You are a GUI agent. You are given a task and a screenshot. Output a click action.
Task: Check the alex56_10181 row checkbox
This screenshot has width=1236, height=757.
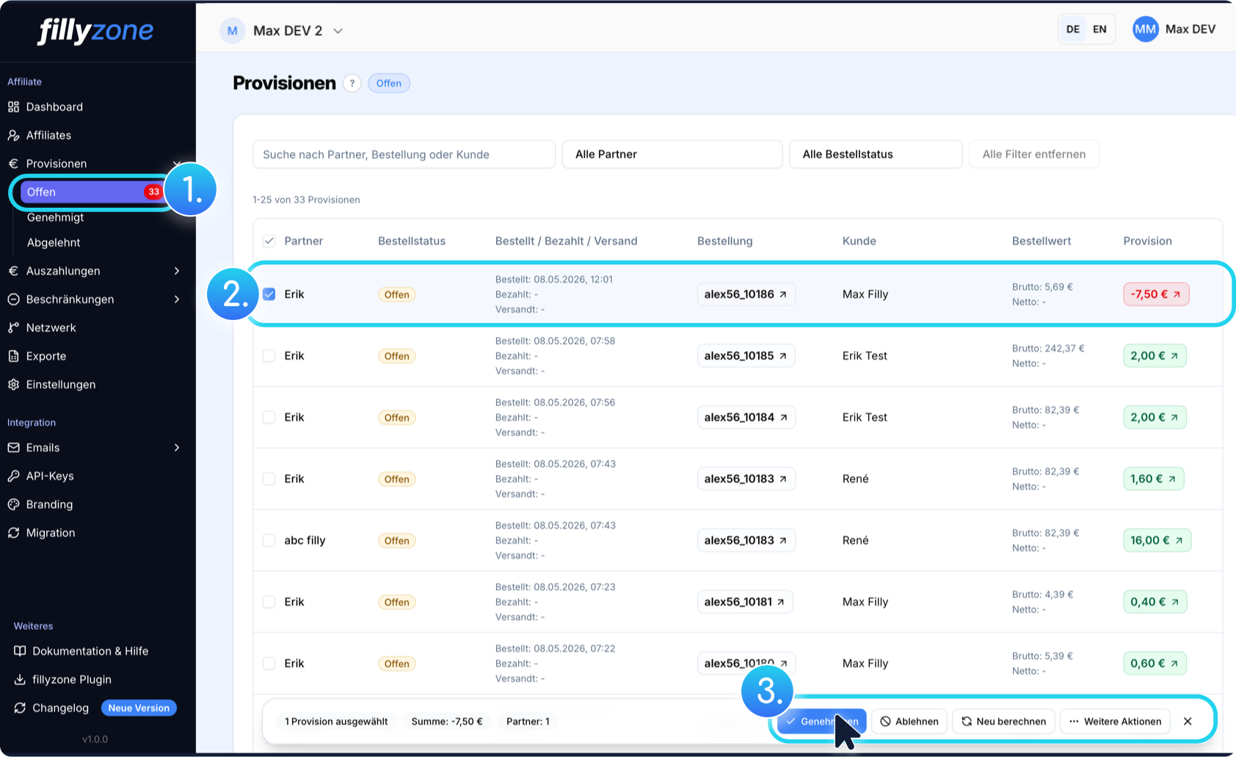click(269, 603)
